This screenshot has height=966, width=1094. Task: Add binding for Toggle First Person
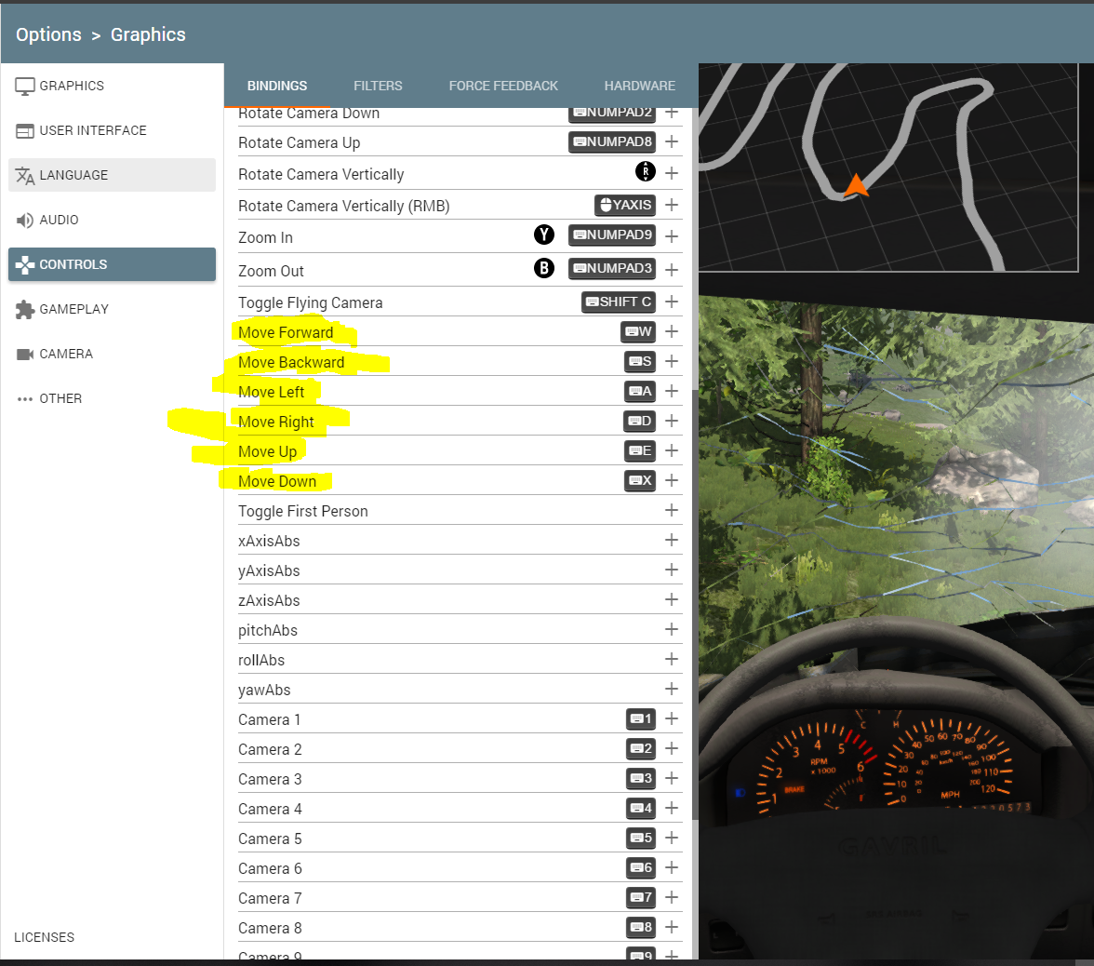click(x=672, y=510)
